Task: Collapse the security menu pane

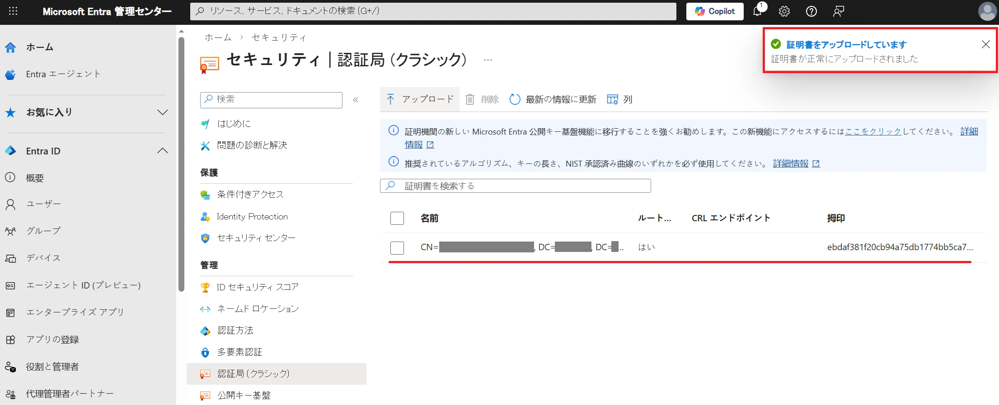Action: [x=356, y=100]
